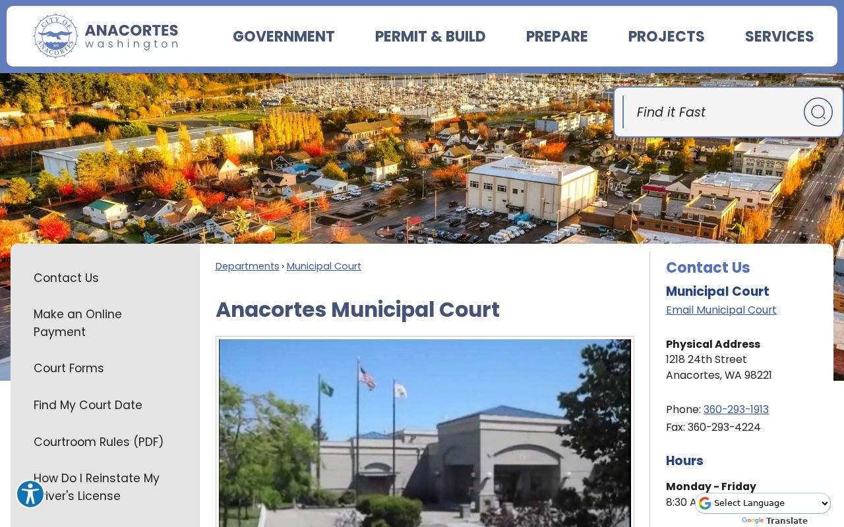Open the accessibility options icon
844x527 pixels.
click(30, 494)
